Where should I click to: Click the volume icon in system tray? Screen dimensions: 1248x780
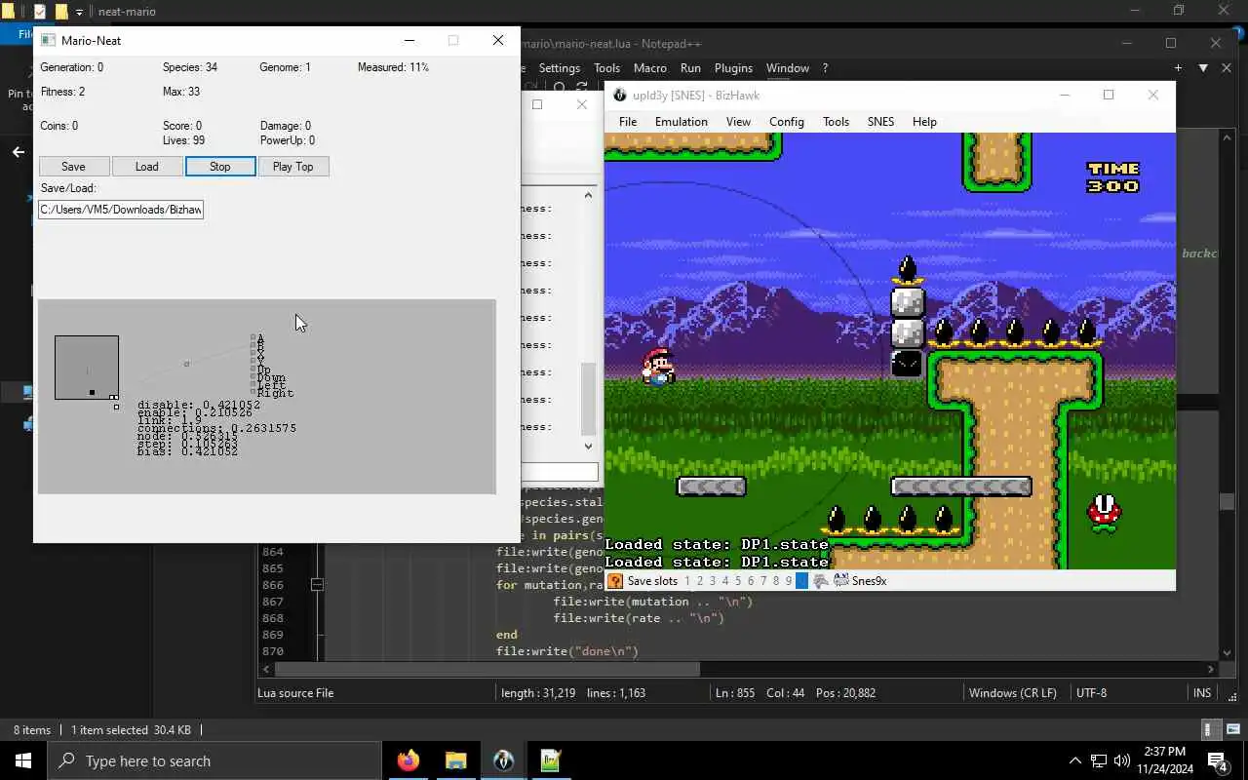click(1121, 760)
